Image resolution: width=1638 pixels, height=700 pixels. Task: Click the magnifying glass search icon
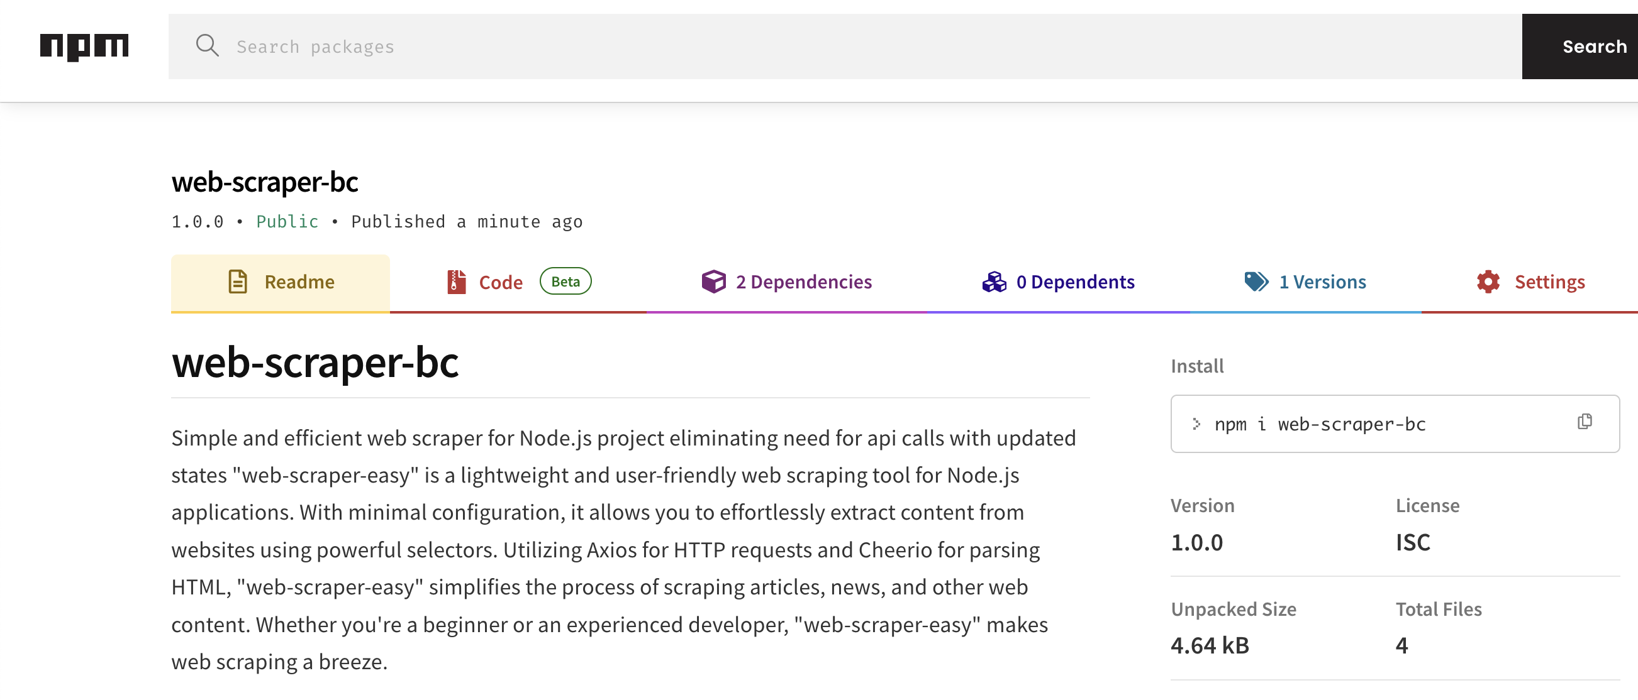[x=208, y=46]
